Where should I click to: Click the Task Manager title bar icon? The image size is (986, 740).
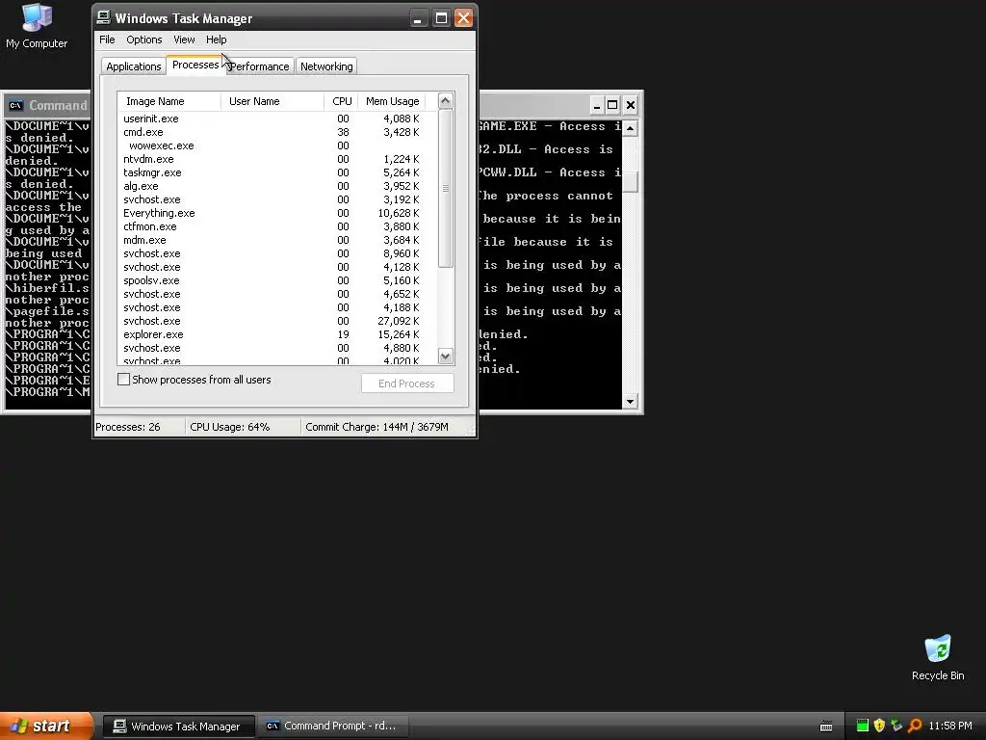click(x=104, y=17)
